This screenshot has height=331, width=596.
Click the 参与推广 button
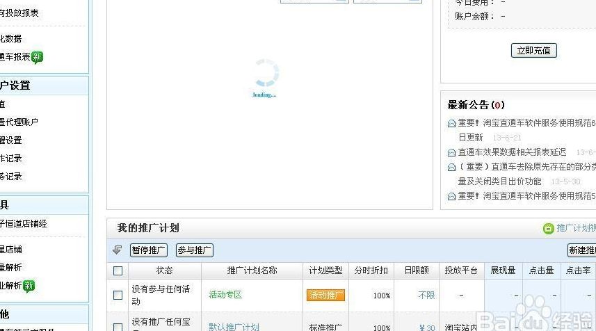tap(194, 250)
